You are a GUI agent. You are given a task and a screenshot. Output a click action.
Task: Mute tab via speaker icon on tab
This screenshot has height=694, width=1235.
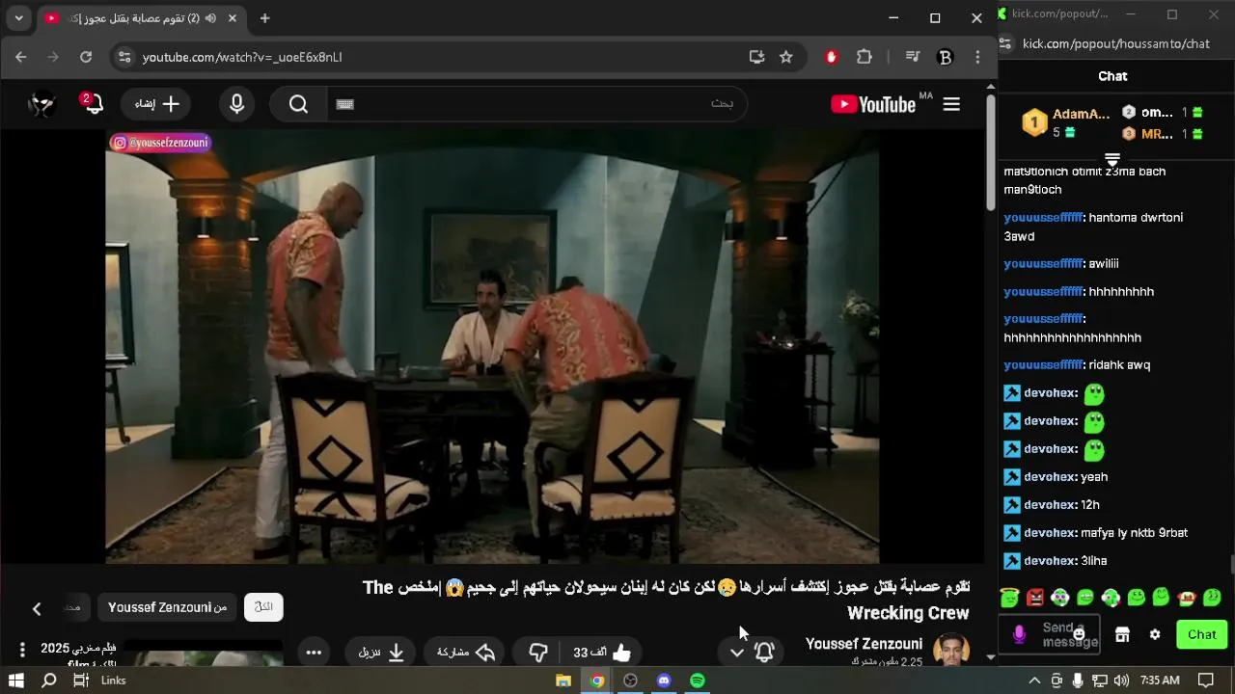(x=210, y=18)
